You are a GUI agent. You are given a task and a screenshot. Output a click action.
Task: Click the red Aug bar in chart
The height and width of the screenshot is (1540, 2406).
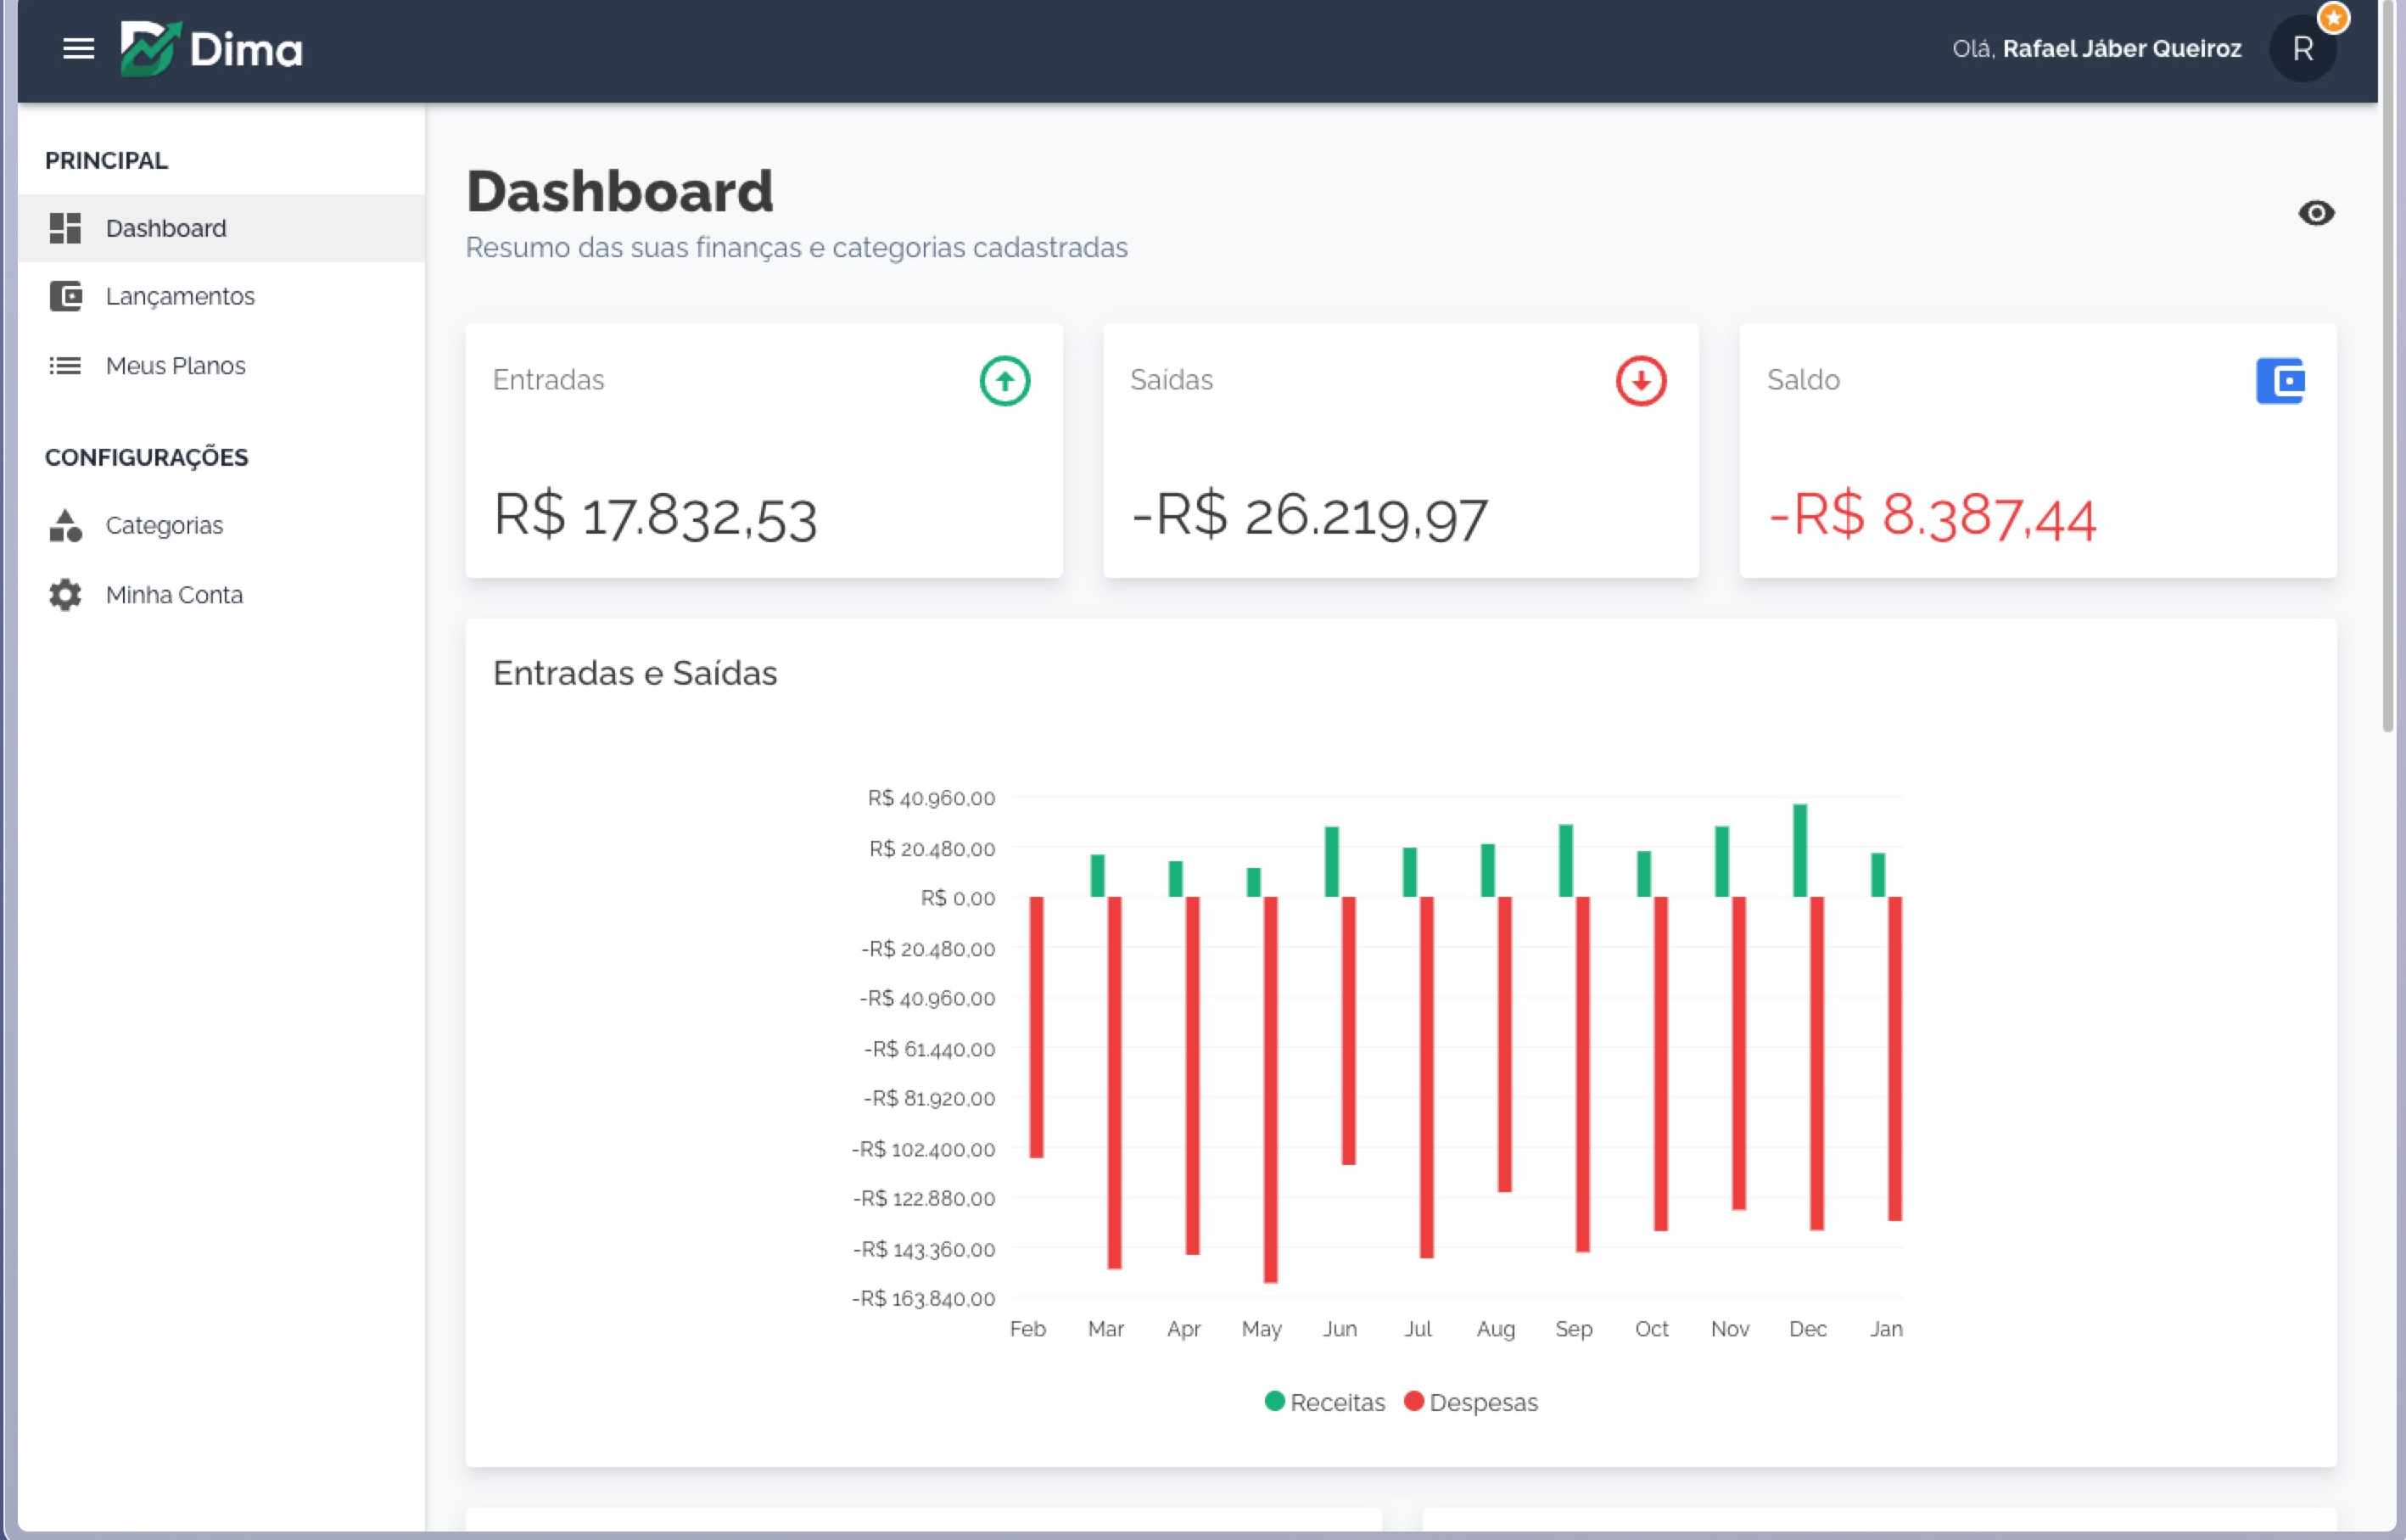pyautogui.click(x=1504, y=1044)
